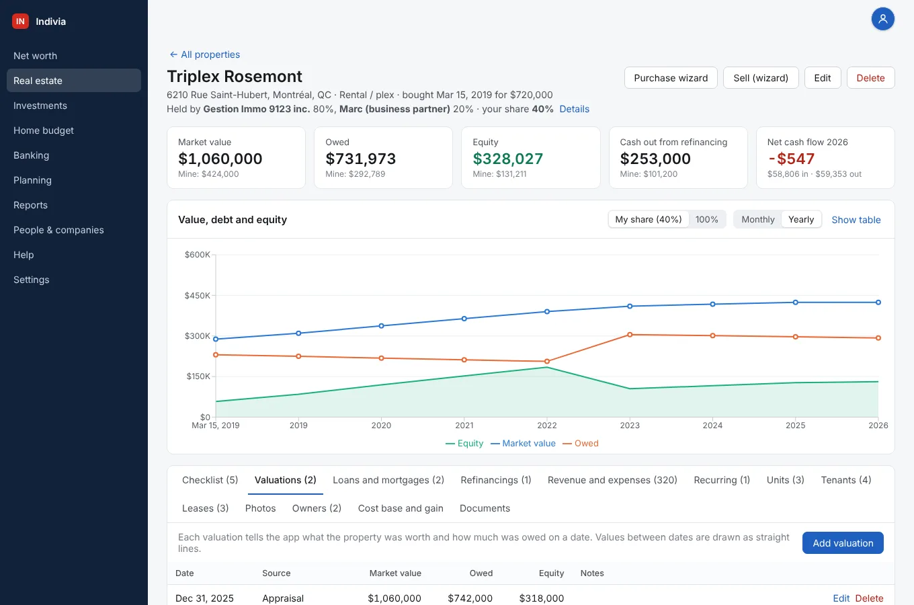Open the Checklist (5) tab
Viewport: 914px width, 605px height.
[210, 480]
